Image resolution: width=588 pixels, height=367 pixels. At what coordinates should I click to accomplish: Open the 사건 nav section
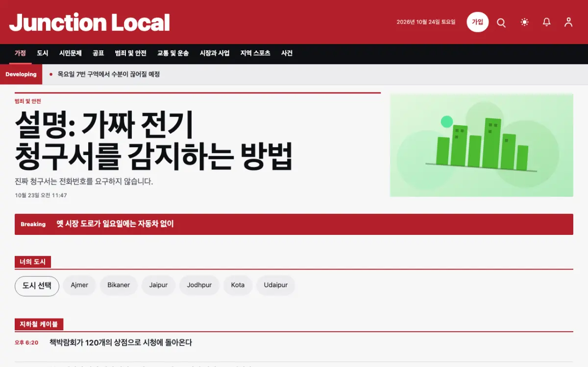tap(287, 53)
